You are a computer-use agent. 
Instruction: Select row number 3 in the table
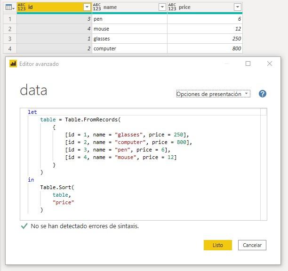point(10,39)
